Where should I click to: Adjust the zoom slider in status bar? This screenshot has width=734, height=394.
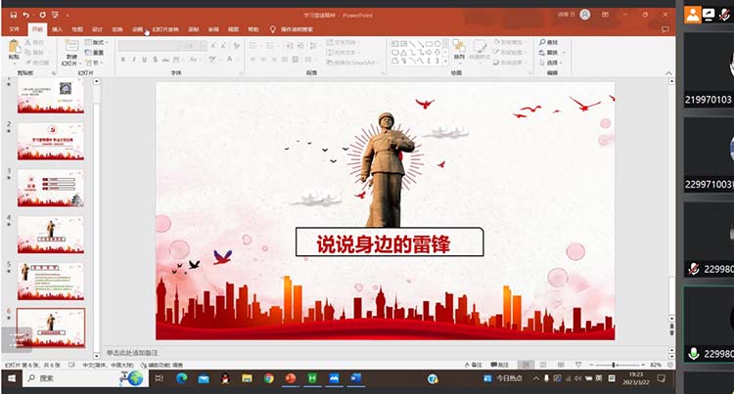pyautogui.click(x=614, y=365)
